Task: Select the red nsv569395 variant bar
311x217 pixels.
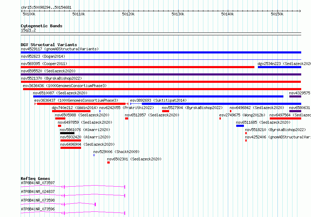Action: click(137, 67)
